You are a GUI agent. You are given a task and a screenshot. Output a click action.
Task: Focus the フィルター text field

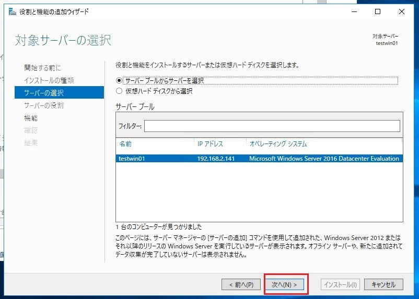pos(272,126)
